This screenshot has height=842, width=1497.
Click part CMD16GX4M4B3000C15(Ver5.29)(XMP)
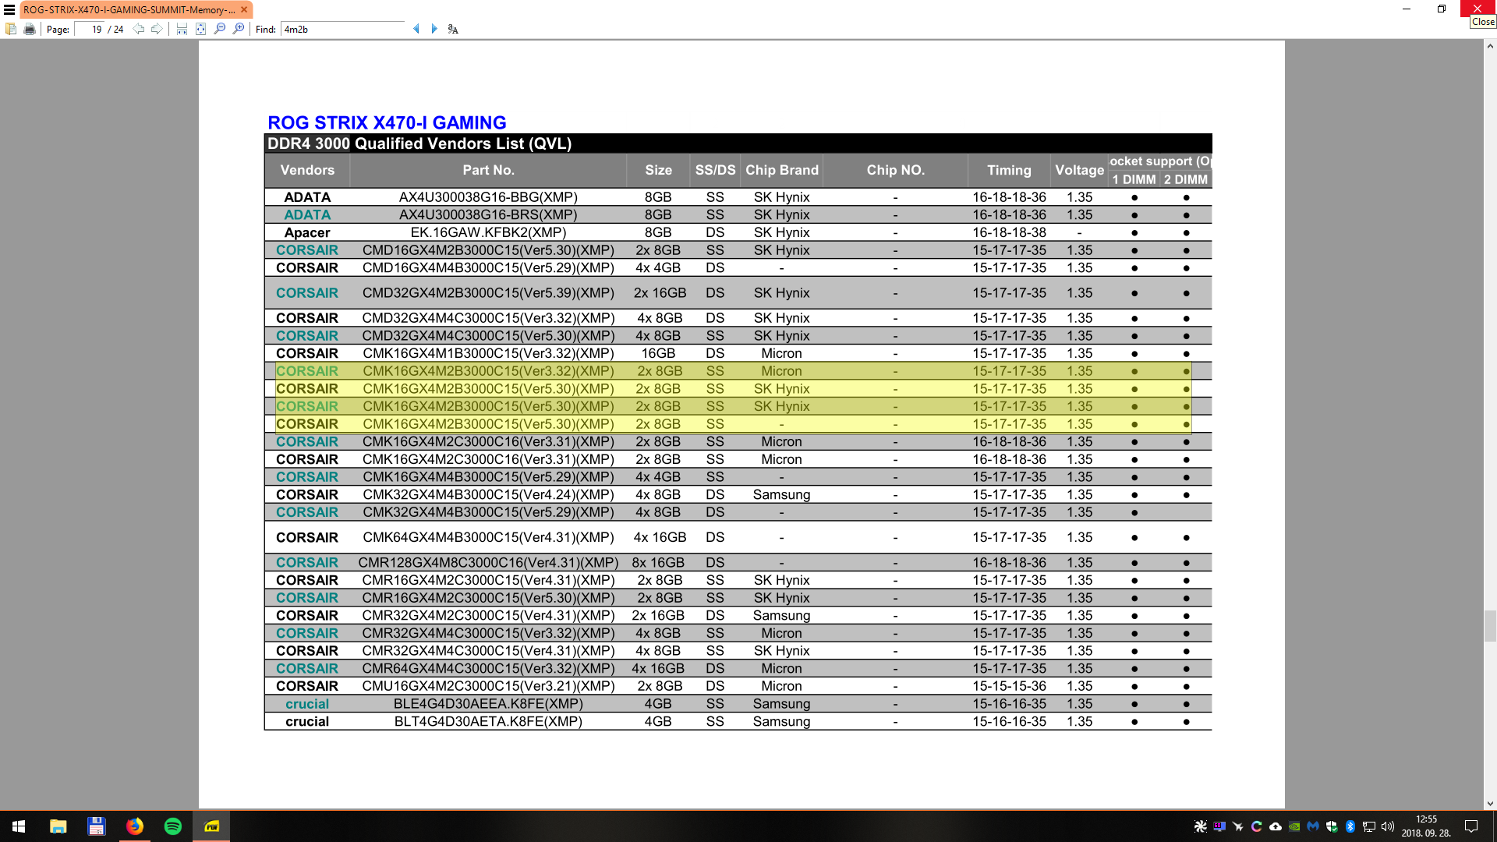point(488,267)
